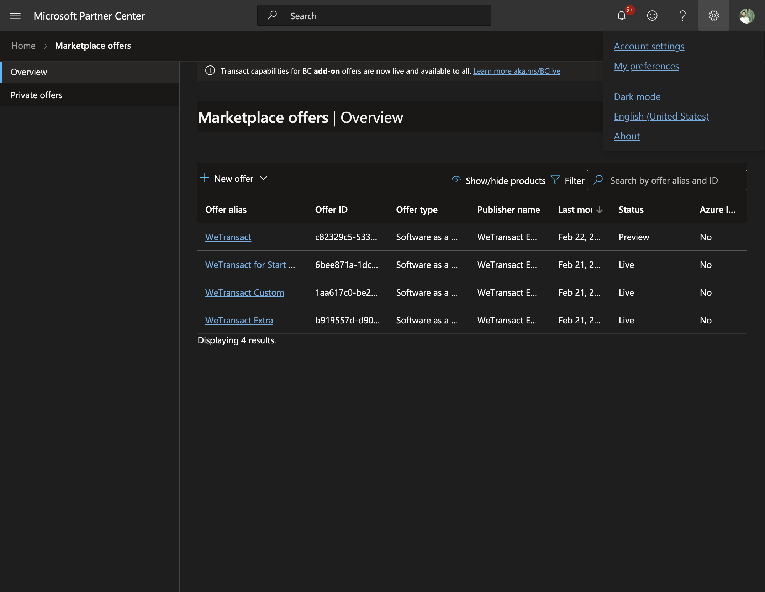Open the help question mark icon
This screenshot has width=765, height=592.
tap(682, 16)
